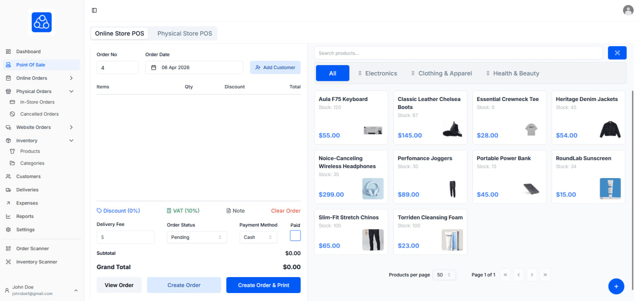Expand the Website Orders menu
The height and width of the screenshot is (301, 638).
point(71,127)
